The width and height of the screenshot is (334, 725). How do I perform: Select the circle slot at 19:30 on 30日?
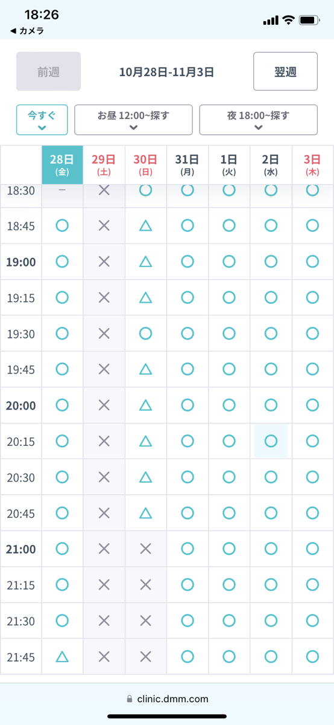click(x=145, y=333)
